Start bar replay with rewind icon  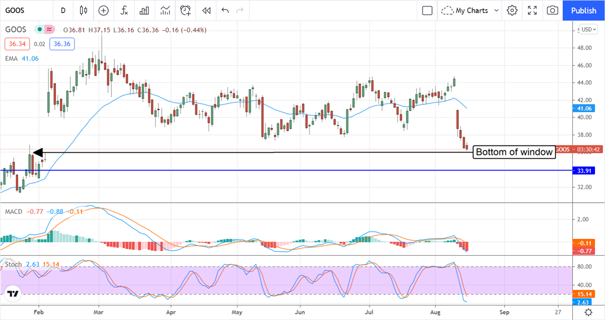tap(206, 10)
